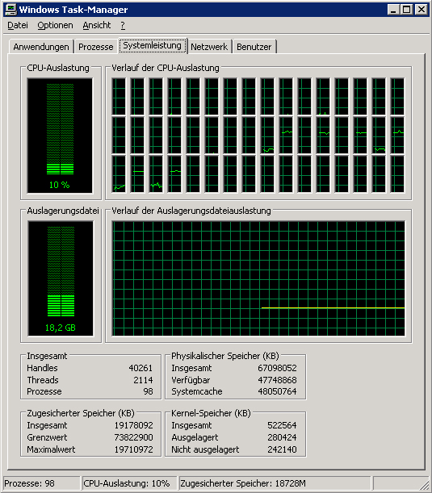Viewport: 432px width, 493px height.
Task: Click the Verfügbar value 47748868
Action: click(x=277, y=380)
